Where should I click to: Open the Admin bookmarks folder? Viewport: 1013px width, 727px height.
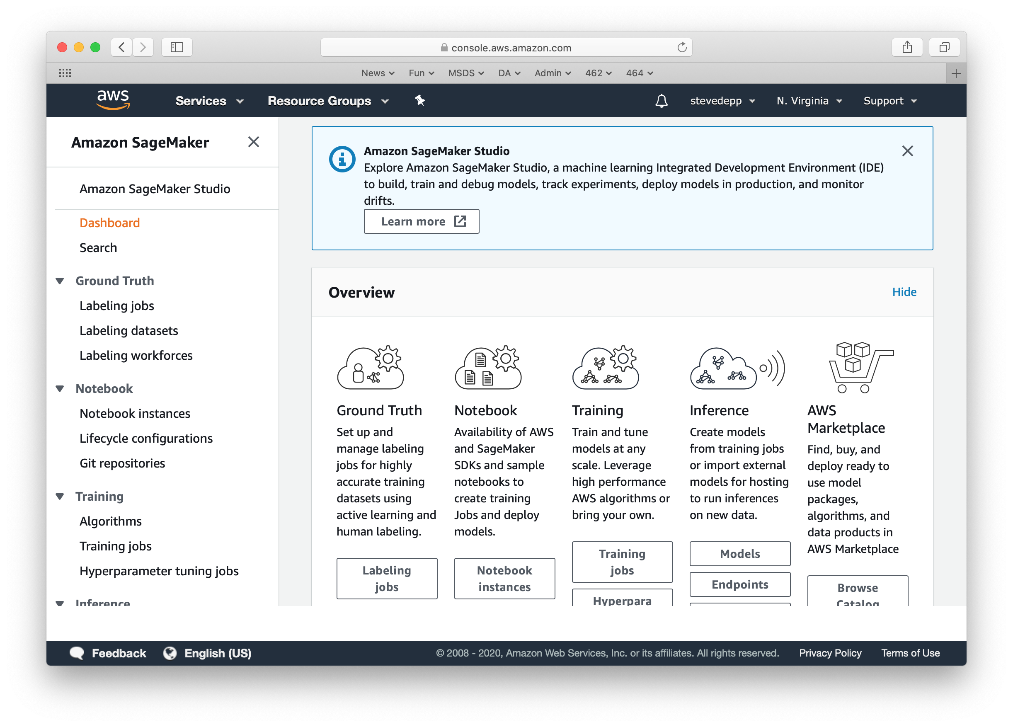click(x=553, y=73)
